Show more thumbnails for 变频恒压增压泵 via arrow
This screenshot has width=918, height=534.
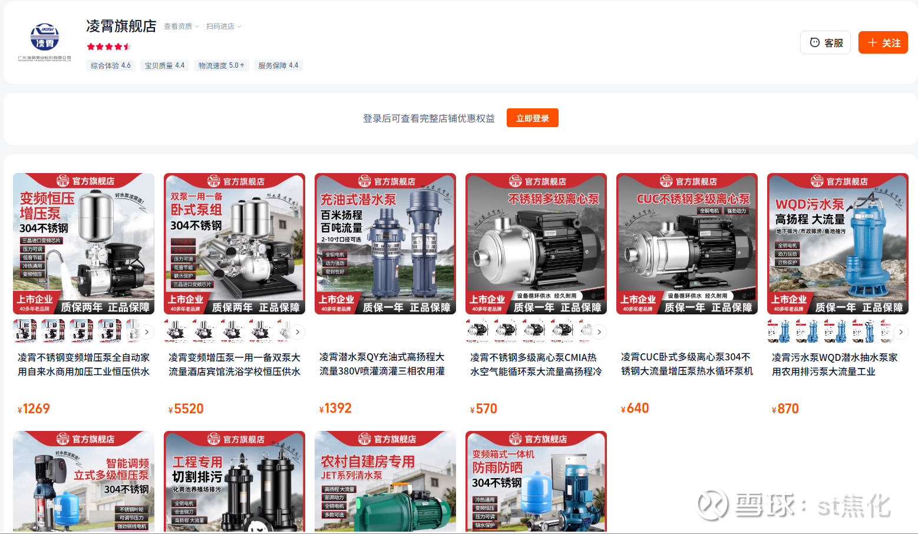[147, 332]
